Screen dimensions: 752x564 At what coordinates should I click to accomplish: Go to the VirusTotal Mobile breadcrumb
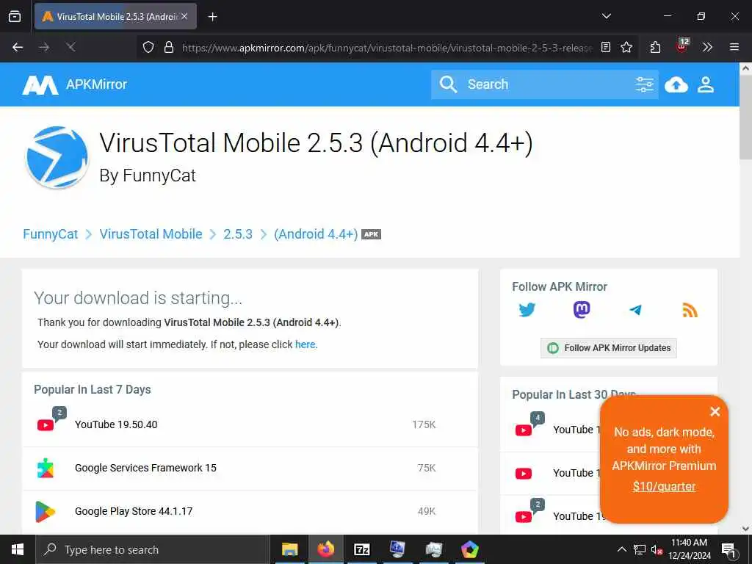click(151, 234)
